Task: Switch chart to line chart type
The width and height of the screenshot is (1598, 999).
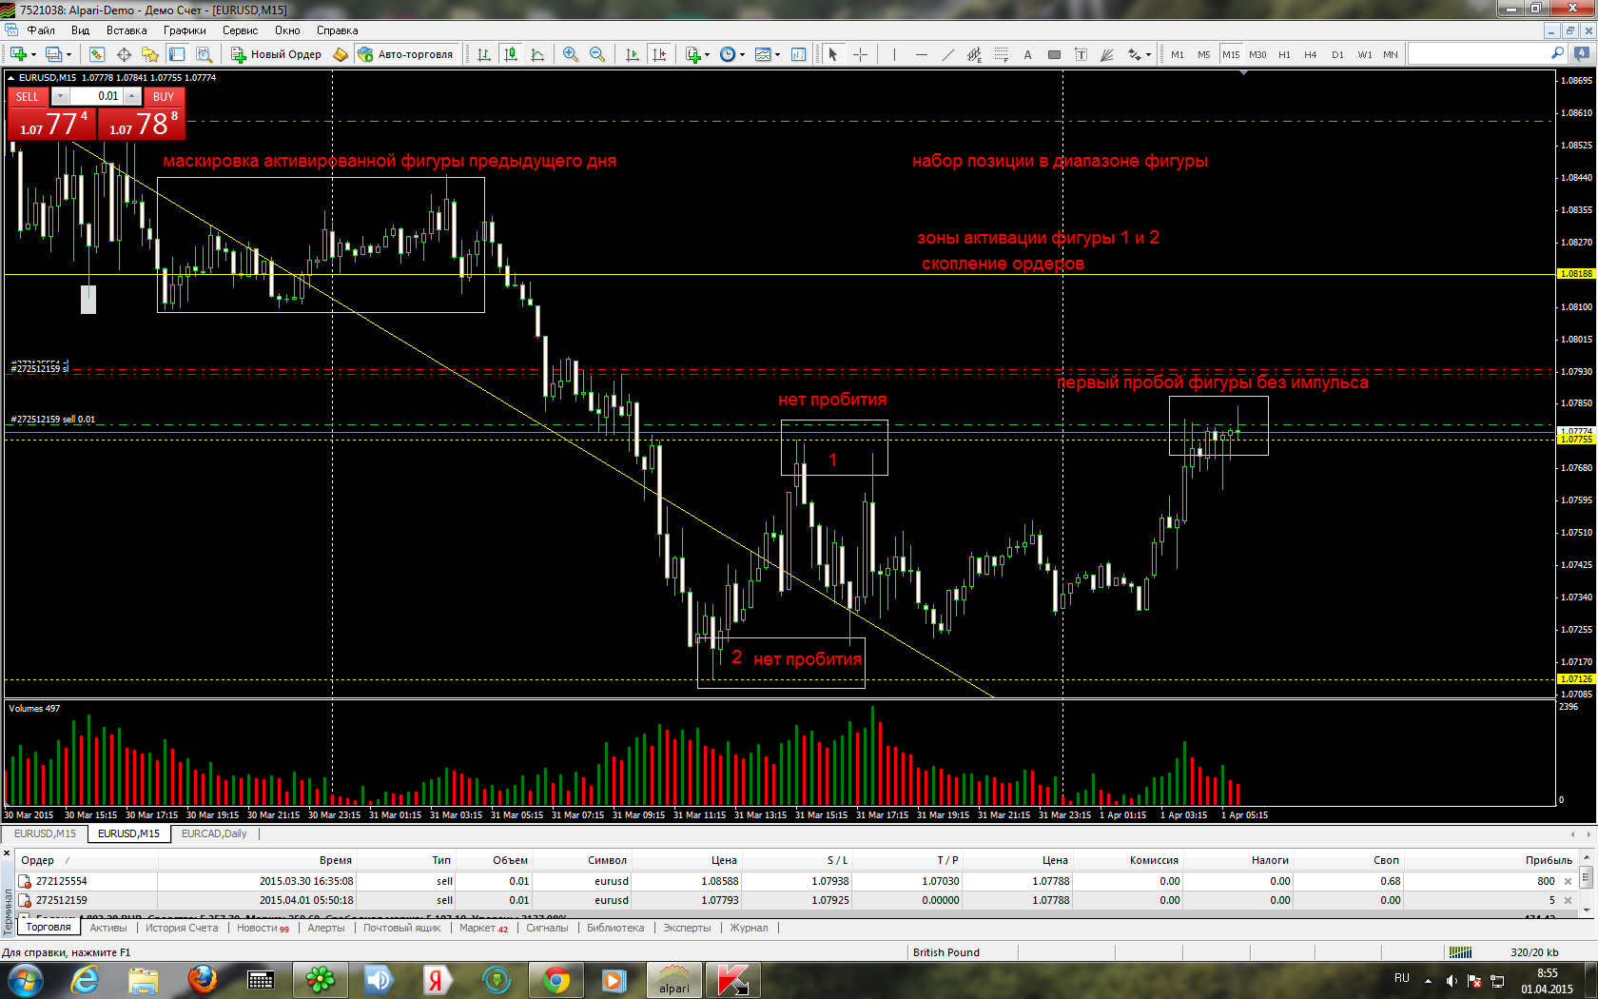Action: [x=537, y=54]
